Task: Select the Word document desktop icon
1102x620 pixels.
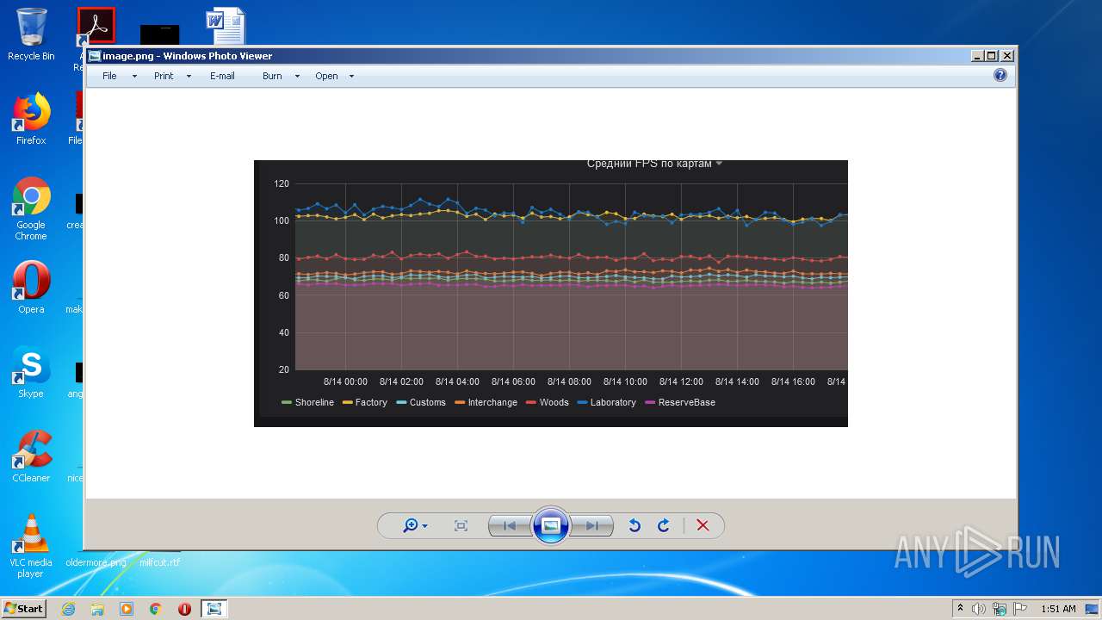Action: pyautogui.click(x=226, y=27)
